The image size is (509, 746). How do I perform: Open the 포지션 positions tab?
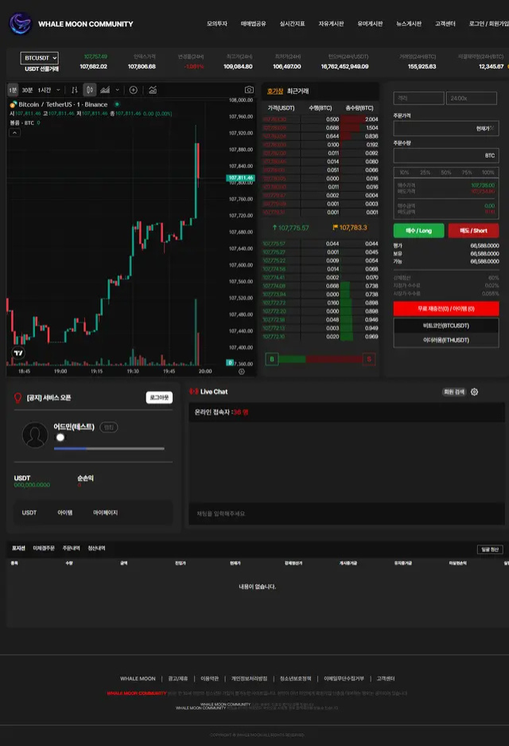click(18, 548)
